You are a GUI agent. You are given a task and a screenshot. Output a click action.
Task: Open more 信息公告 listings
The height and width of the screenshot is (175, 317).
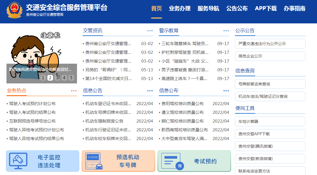tap(150, 91)
